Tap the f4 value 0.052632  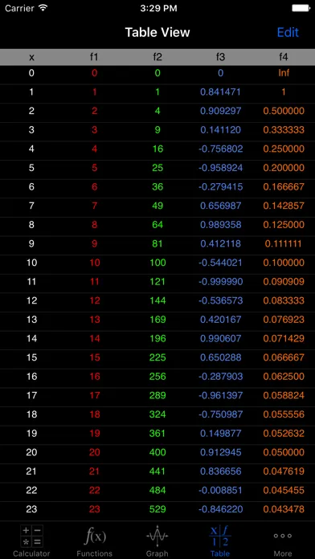pos(284,434)
